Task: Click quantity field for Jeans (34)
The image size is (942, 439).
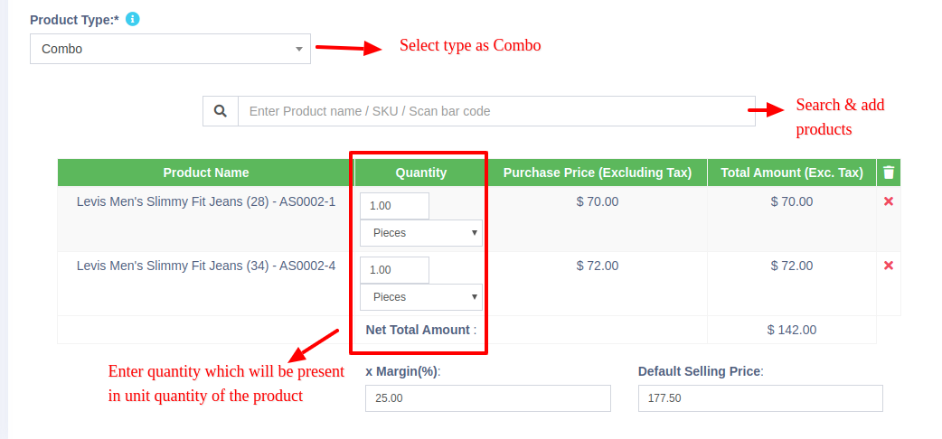Action: pyautogui.click(x=394, y=270)
